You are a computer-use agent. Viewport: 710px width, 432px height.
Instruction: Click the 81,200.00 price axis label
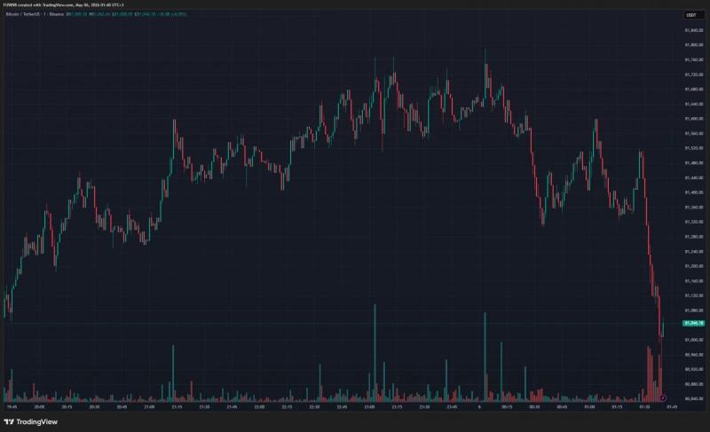click(x=694, y=266)
